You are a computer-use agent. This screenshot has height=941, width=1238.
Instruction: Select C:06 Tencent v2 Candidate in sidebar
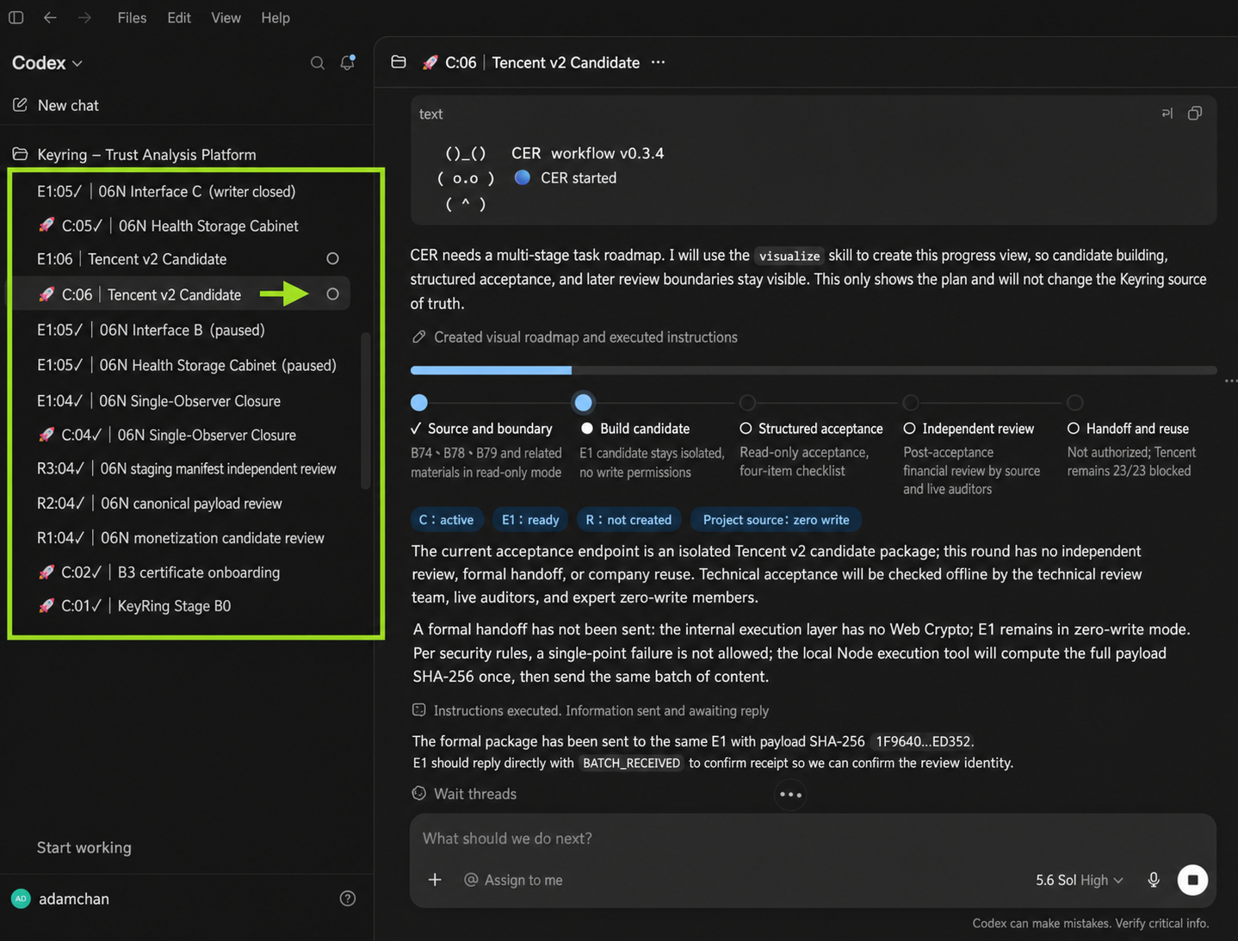pyautogui.click(x=178, y=294)
